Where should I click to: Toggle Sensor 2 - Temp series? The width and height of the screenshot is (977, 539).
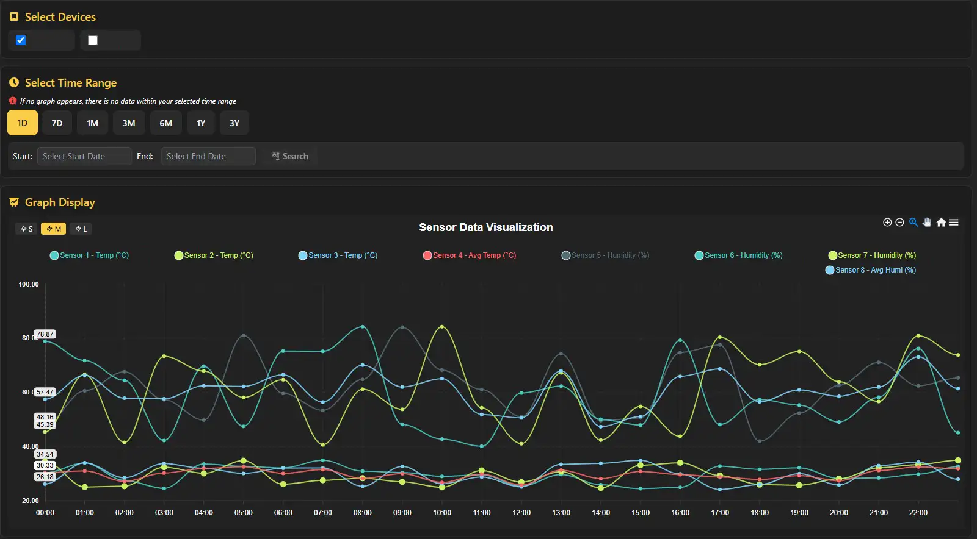click(214, 255)
